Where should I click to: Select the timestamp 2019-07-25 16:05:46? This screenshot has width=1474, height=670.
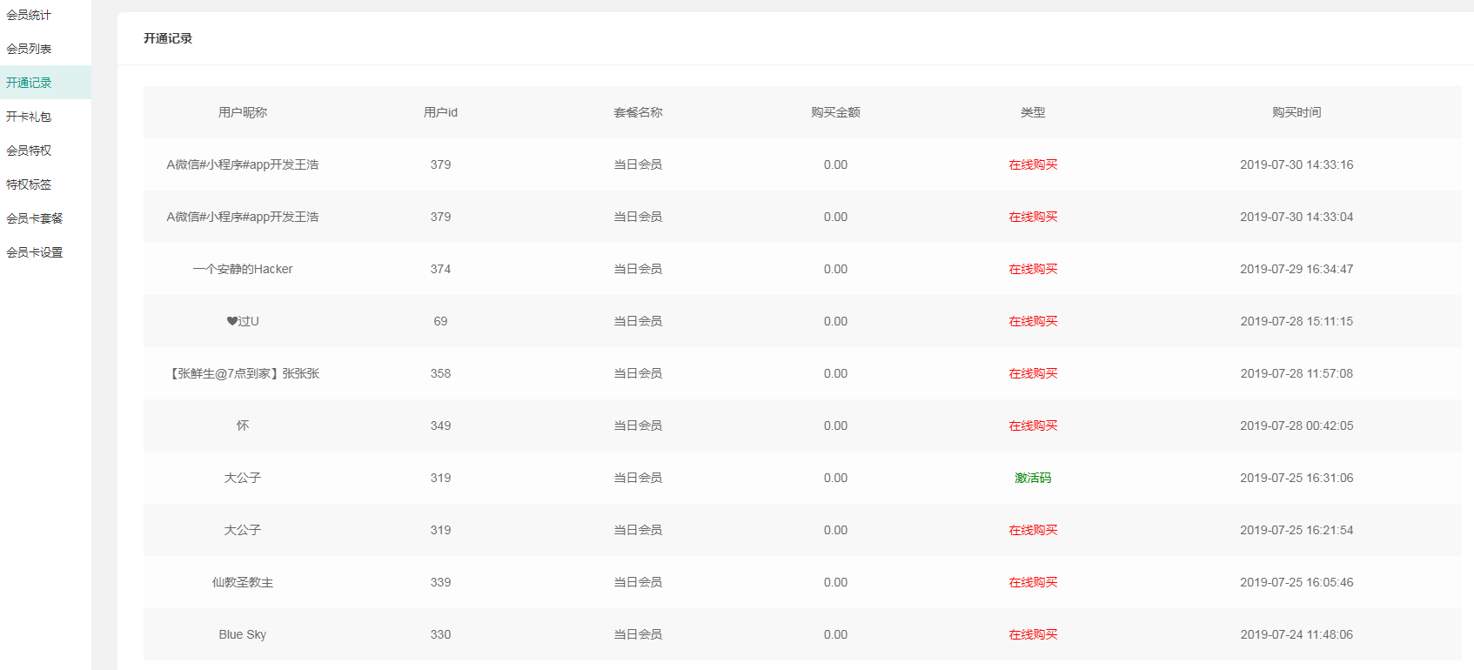(1296, 582)
